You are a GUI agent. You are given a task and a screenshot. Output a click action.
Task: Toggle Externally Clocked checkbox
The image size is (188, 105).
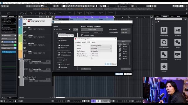[x=82, y=35]
